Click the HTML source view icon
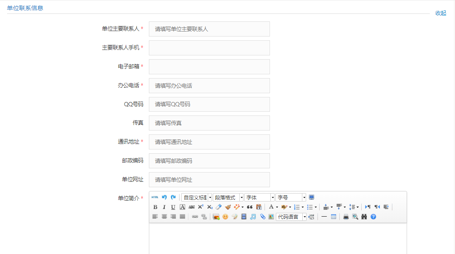This screenshot has height=254, width=455. (x=155, y=197)
